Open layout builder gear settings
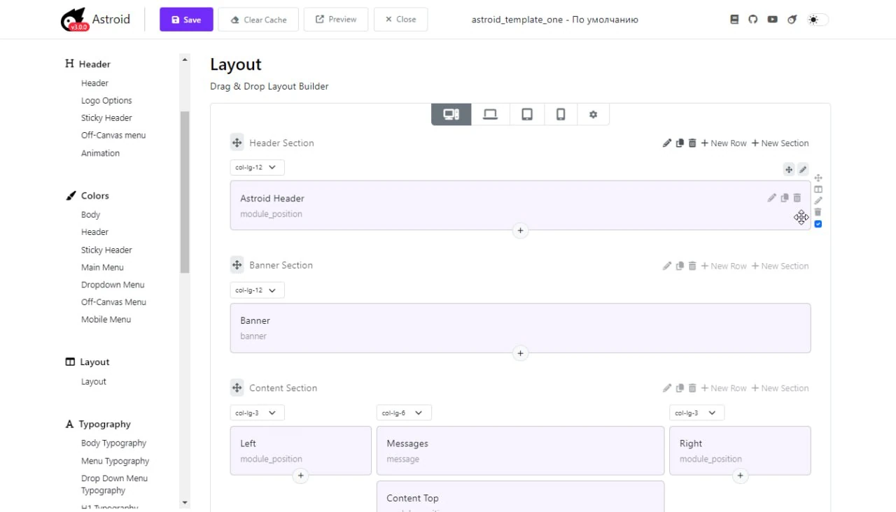896x512 pixels. (593, 115)
